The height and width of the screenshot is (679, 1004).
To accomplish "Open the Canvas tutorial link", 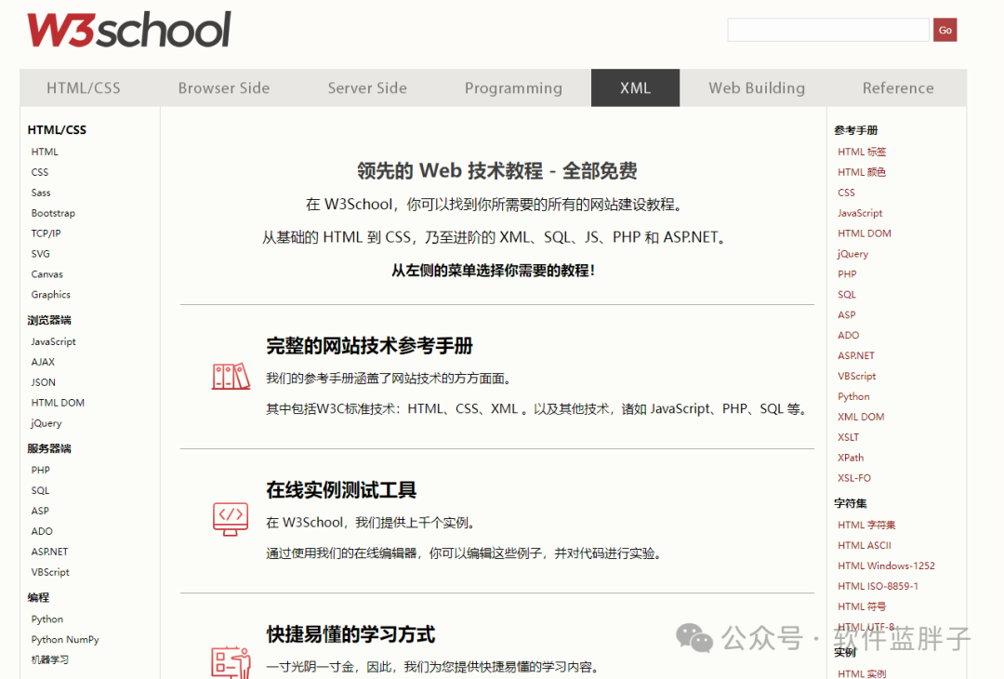I will 47,274.
